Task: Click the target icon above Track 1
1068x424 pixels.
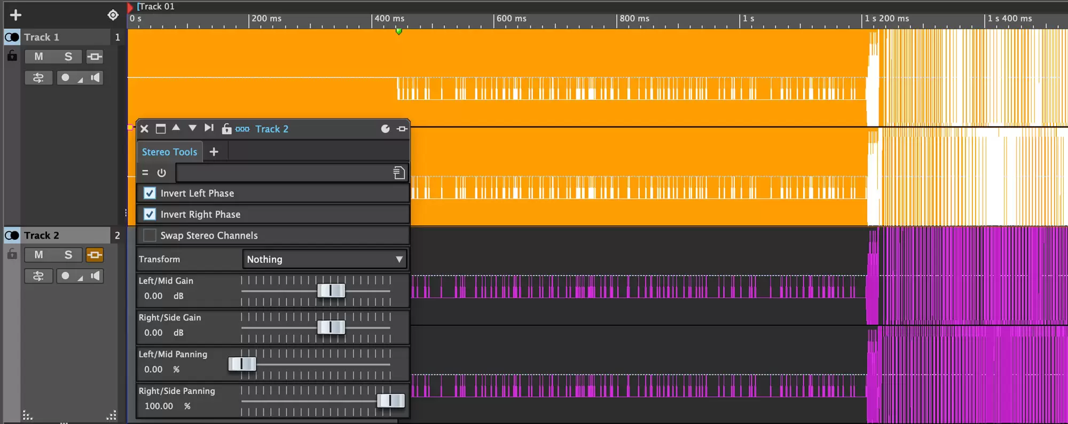Action: pos(113,15)
